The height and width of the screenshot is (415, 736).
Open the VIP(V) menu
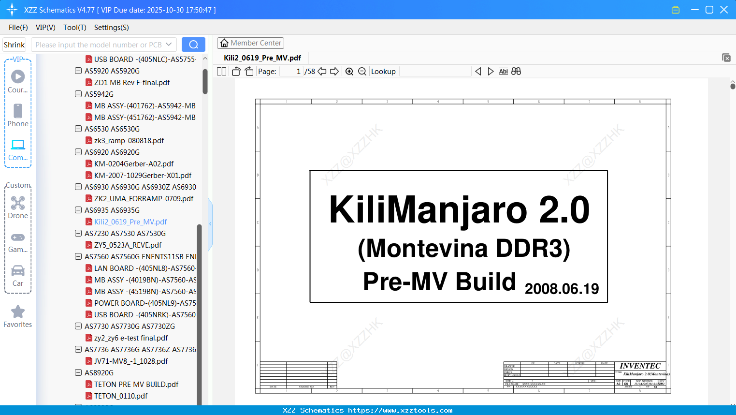(45, 28)
